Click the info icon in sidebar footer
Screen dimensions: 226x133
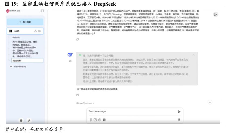click(x=21, y=120)
